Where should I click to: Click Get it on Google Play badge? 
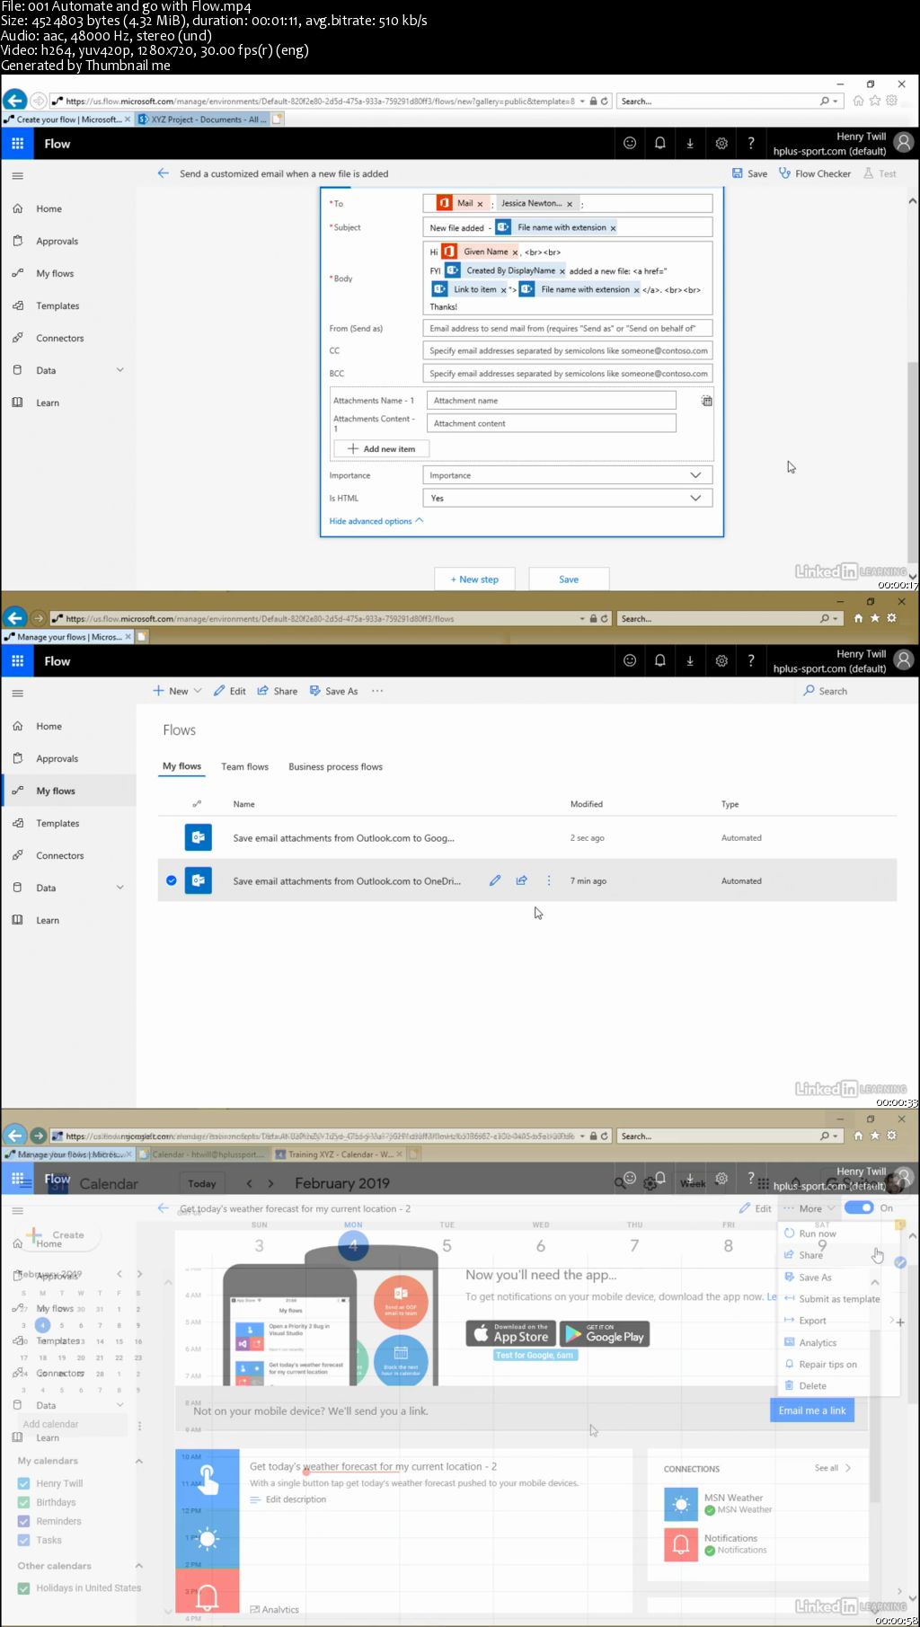click(x=605, y=1333)
